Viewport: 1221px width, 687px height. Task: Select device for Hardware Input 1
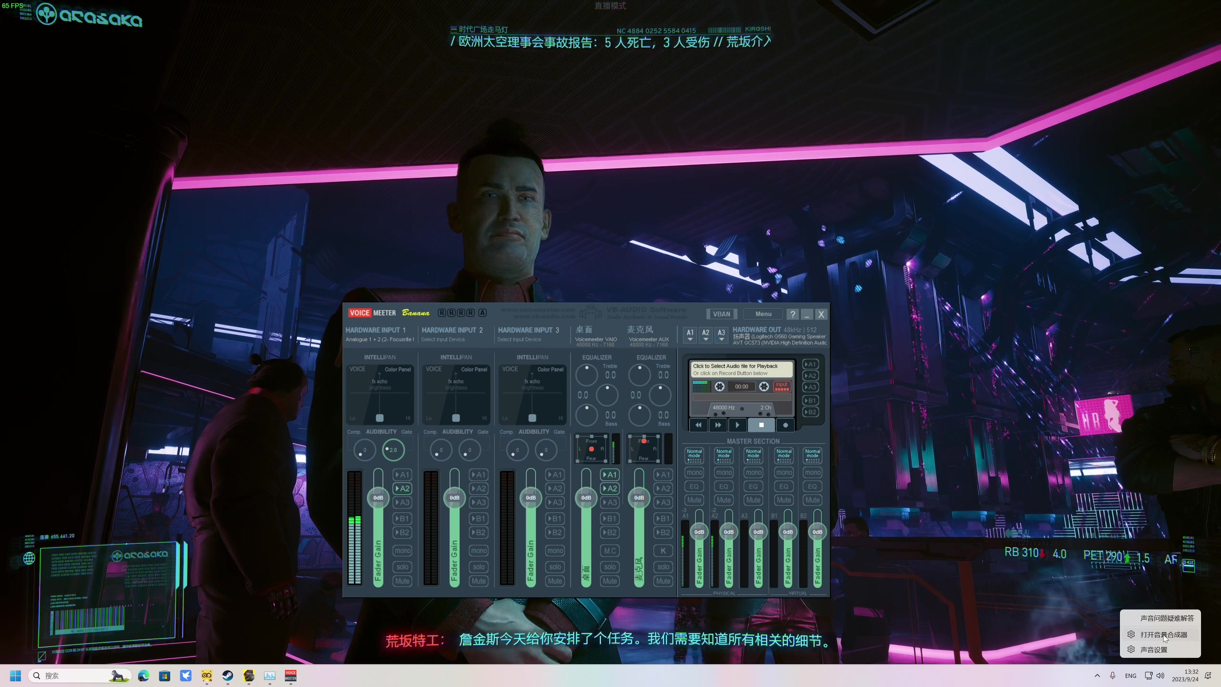click(x=380, y=340)
